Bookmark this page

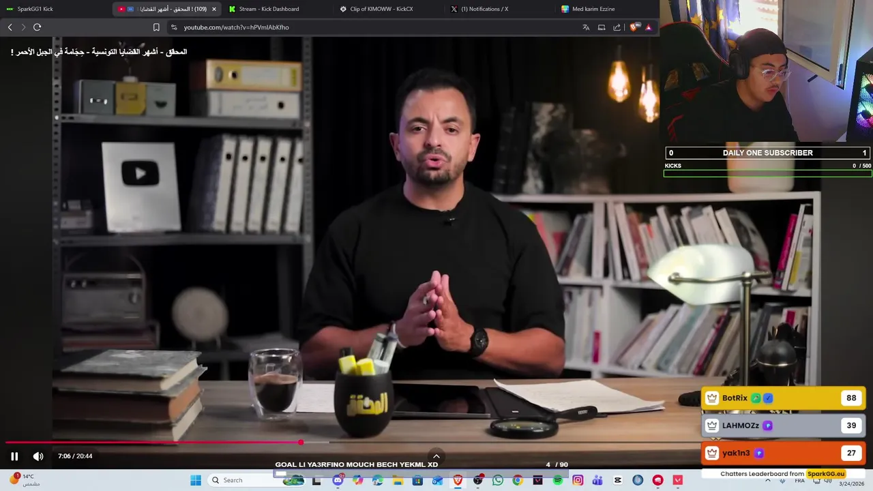pyautogui.click(x=156, y=27)
